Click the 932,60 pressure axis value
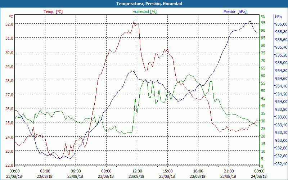 281,156
